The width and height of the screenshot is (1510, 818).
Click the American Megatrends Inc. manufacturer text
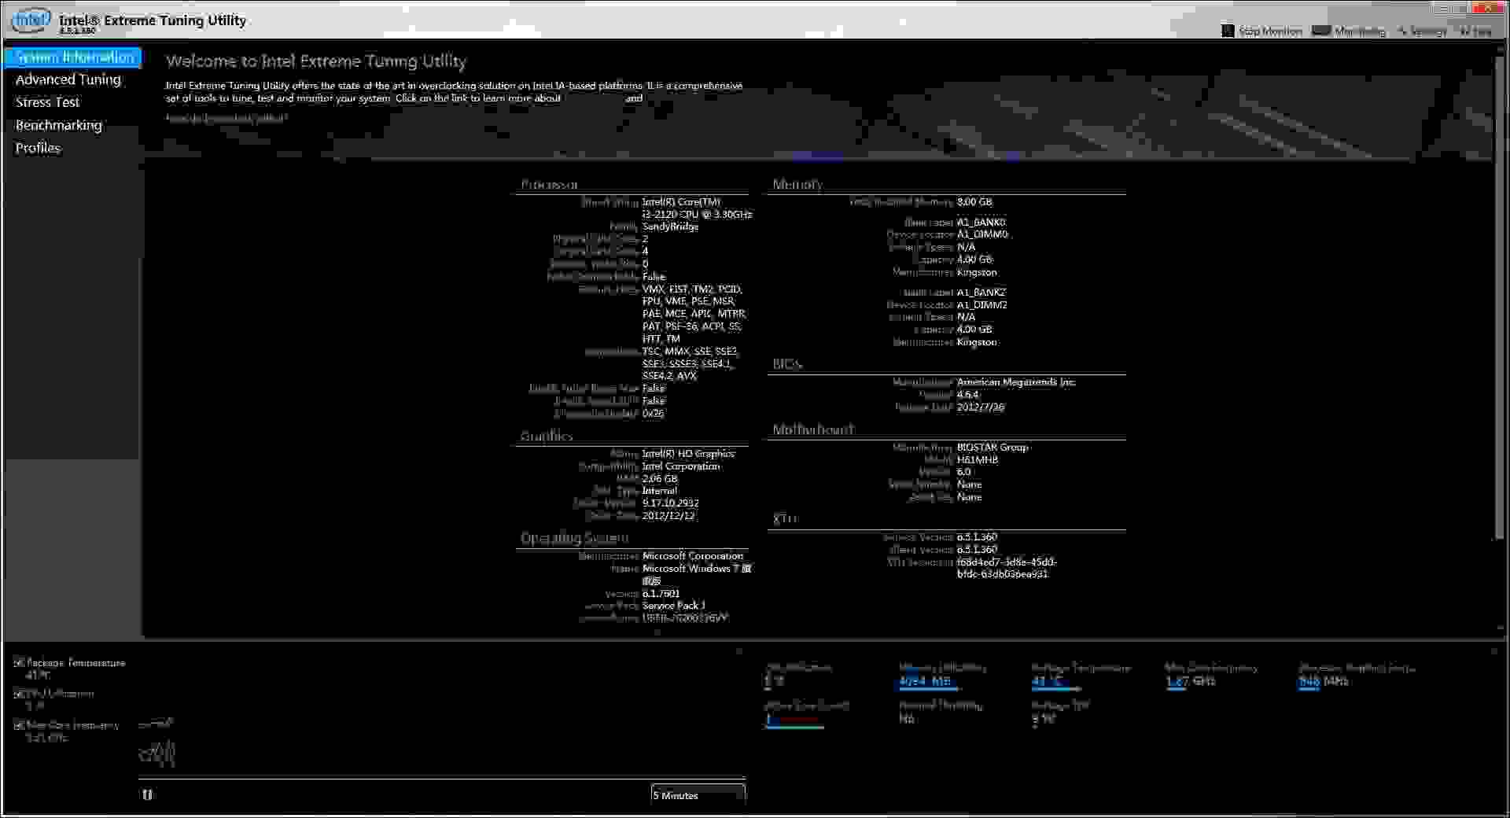point(1015,382)
